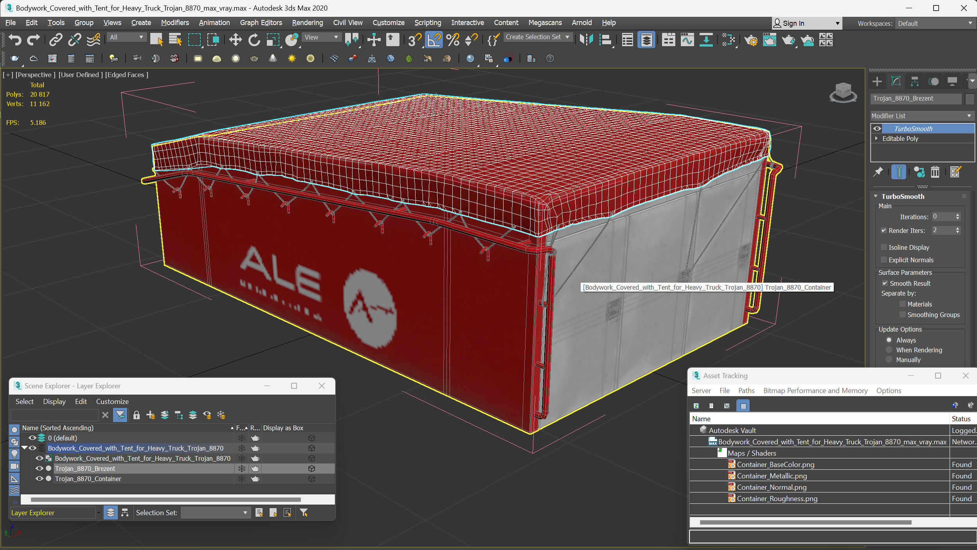Viewport: 977px width, 550px height.
Task: Click the Perspective viewport label
Action: 35,75
